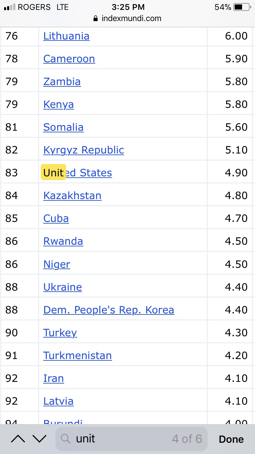Open the Lithuania country link
The image size is (255, 454).
click(66, 36)
